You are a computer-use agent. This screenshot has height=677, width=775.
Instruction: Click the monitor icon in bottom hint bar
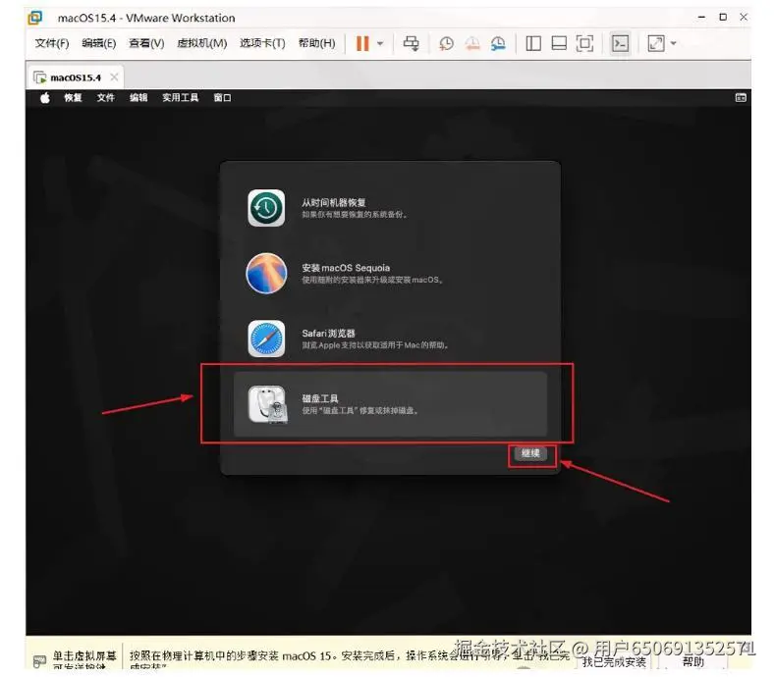(x=39, y=661)
